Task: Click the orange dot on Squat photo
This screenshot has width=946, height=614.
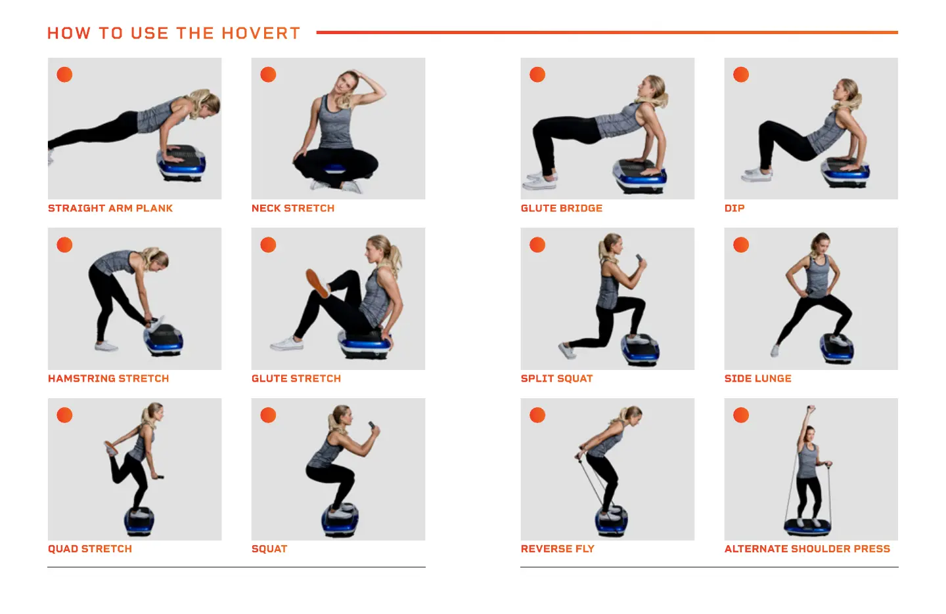Action: pos(268,415)
